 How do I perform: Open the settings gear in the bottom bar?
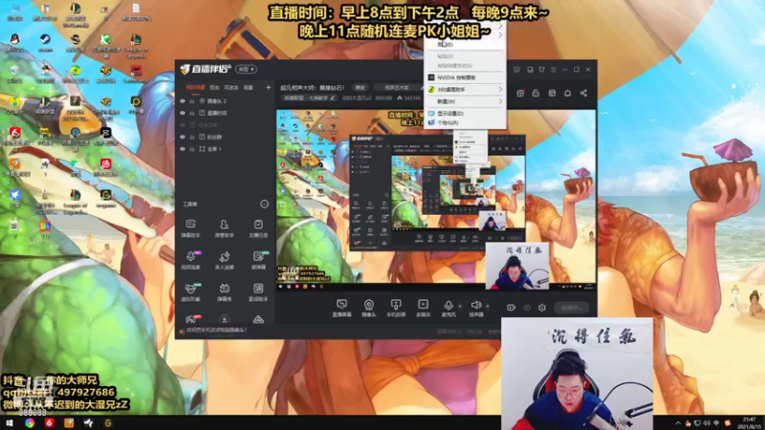[x=542, y=308]
